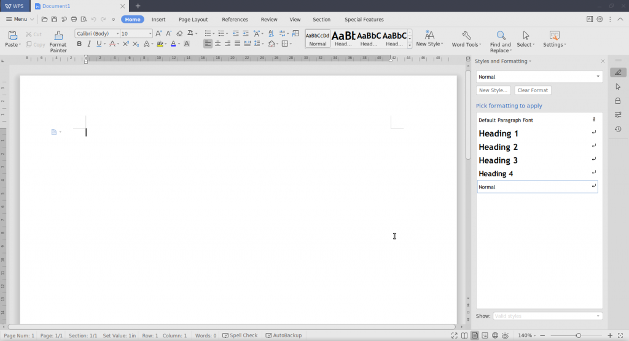Save the document with the disk icon
The height and width of the screenshot is (341, 629).
point(54,19)
